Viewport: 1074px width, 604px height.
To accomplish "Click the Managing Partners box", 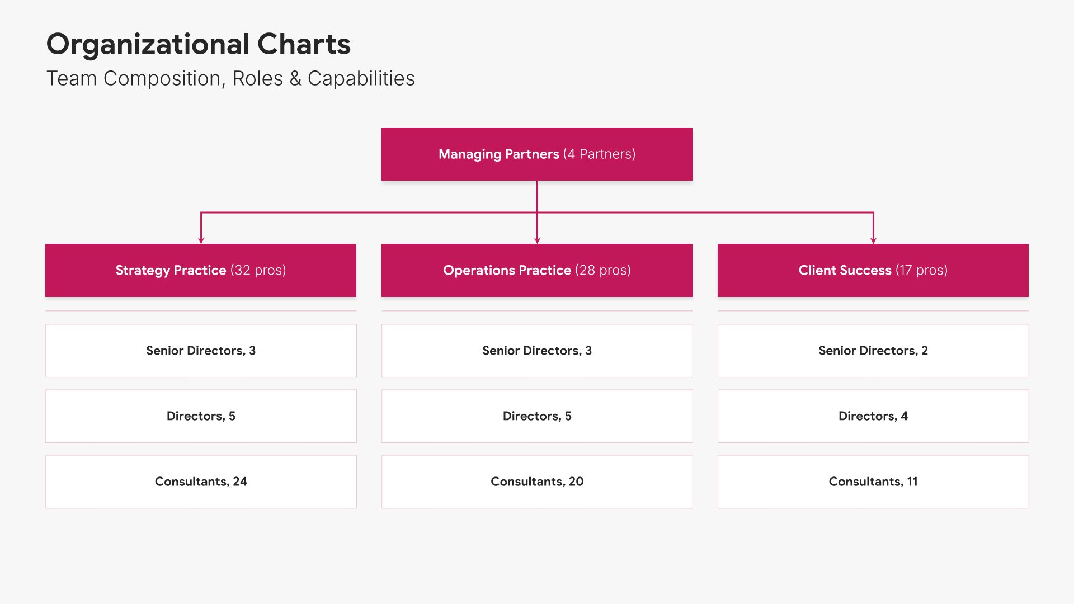I will 536,154.
